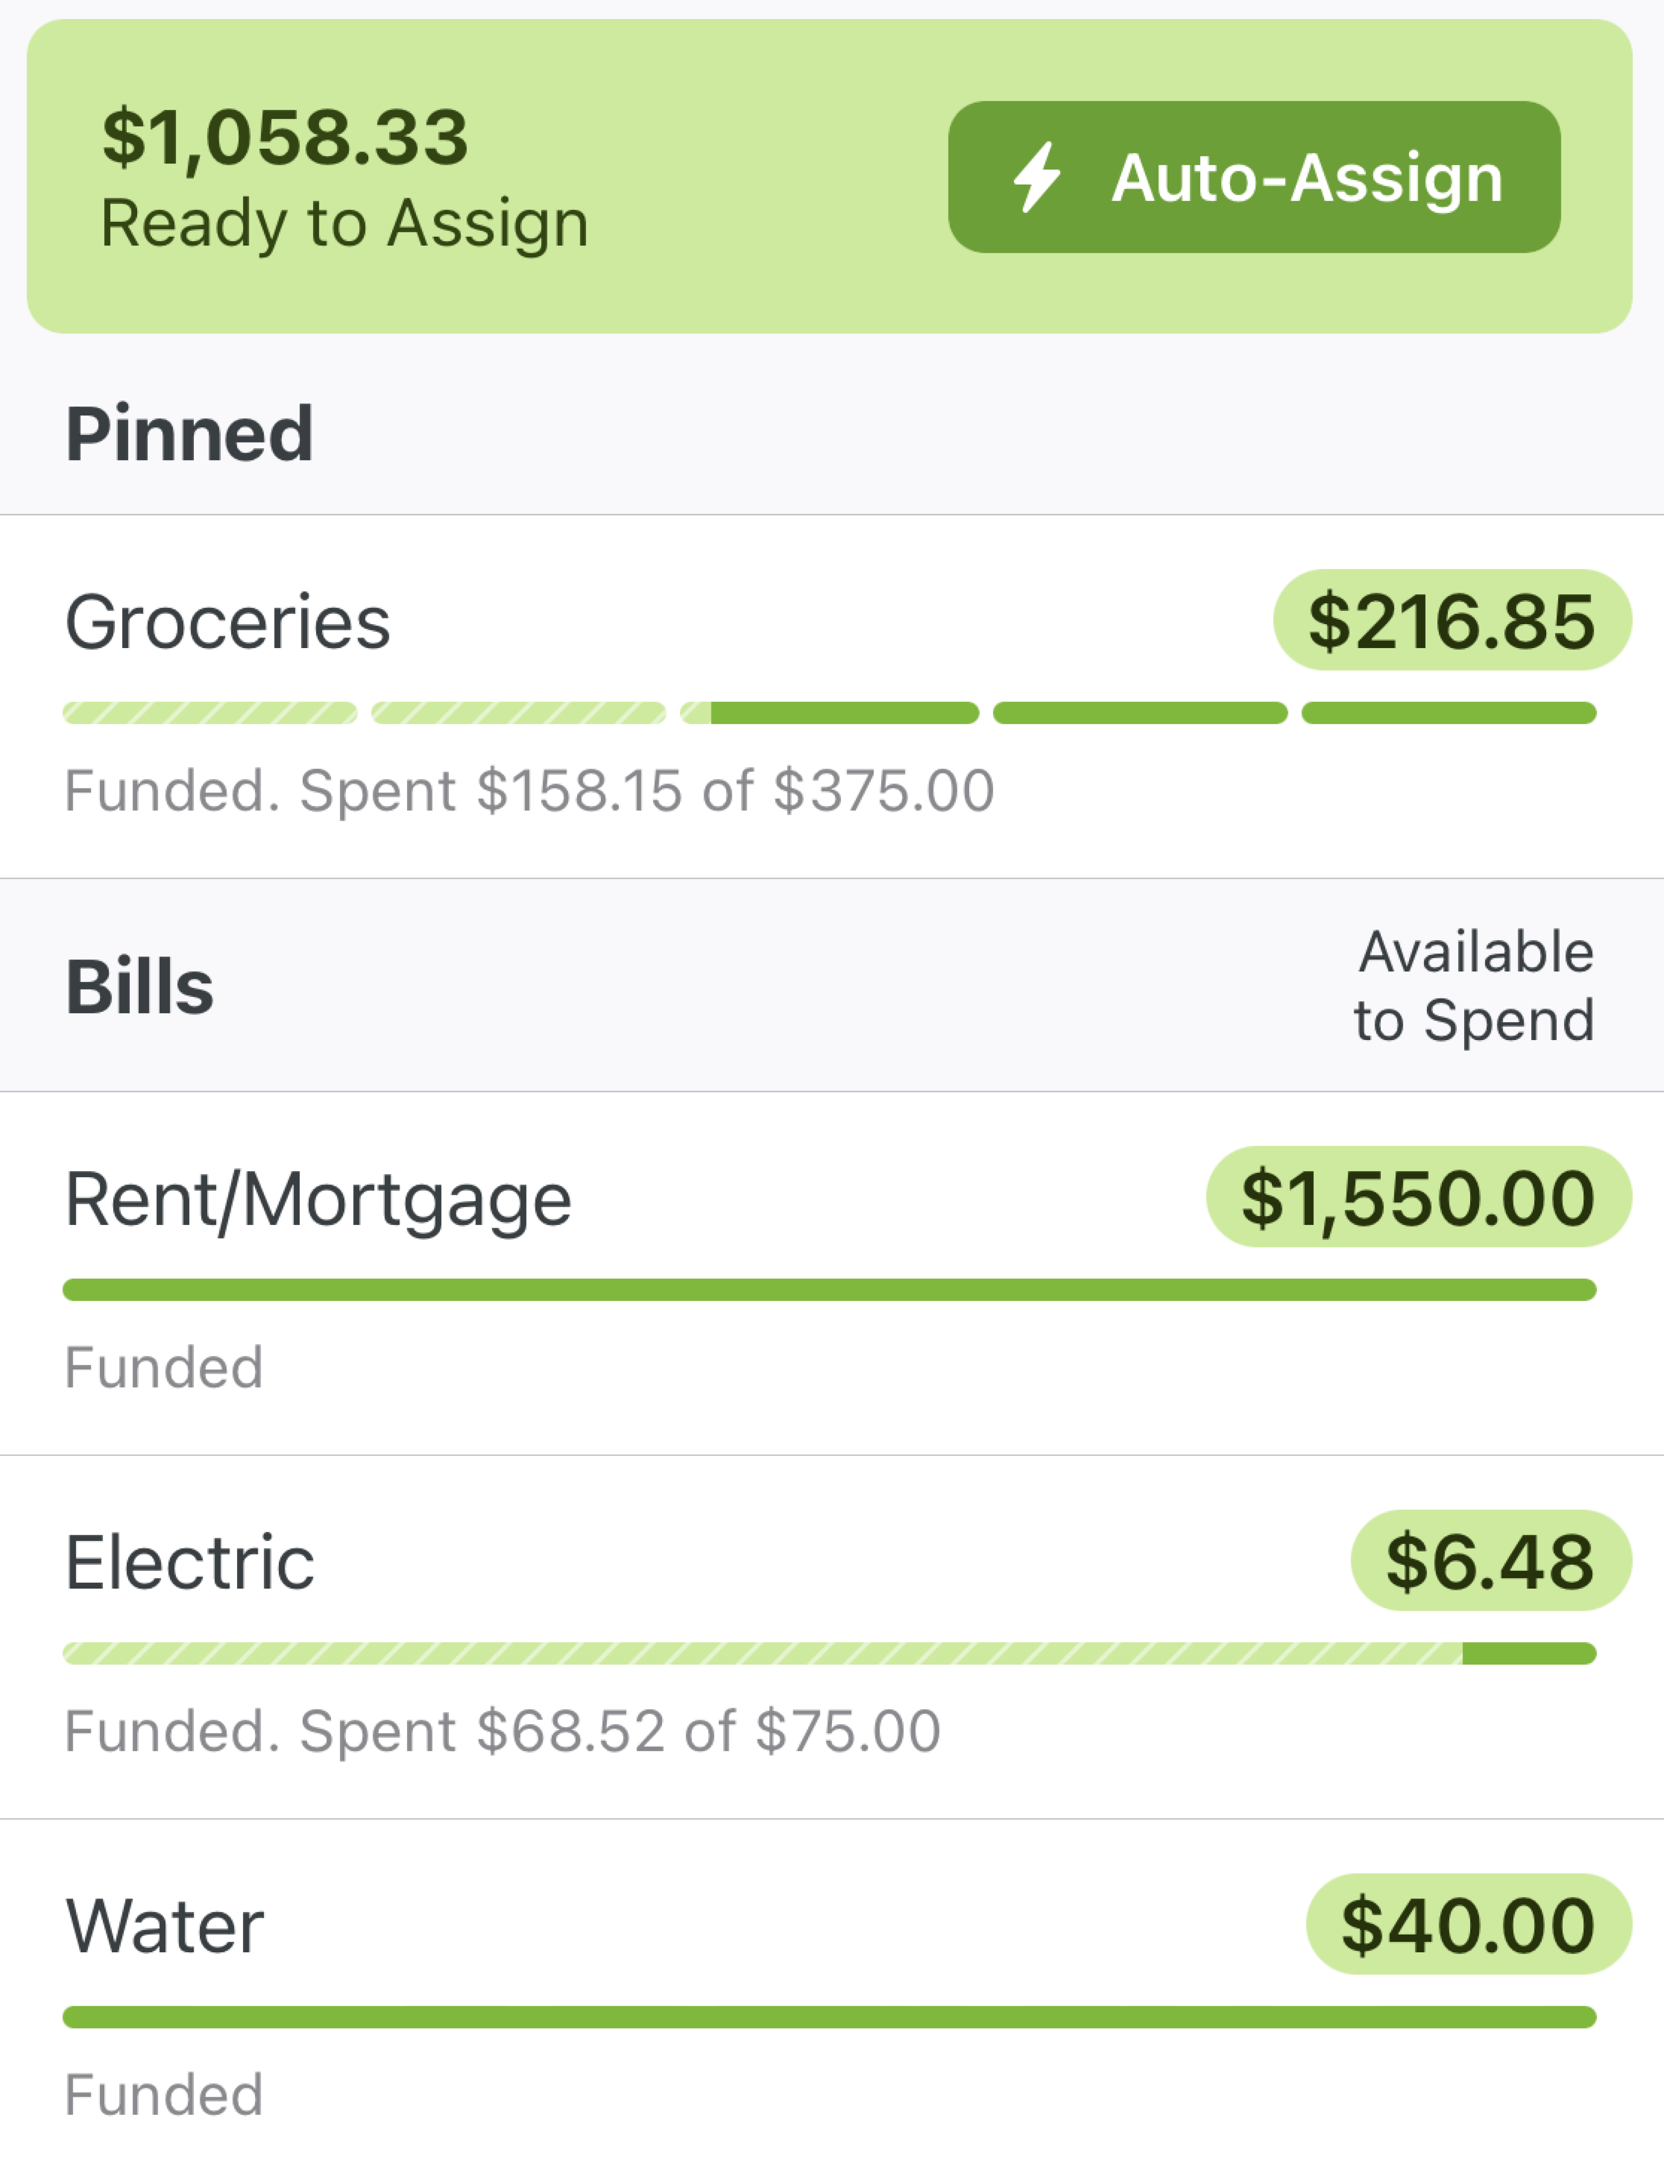The width and height of the screenshot is (1664, 2174).
Task: Tap the Electric $6.48 available pill
Action: pos(1490,1561)
